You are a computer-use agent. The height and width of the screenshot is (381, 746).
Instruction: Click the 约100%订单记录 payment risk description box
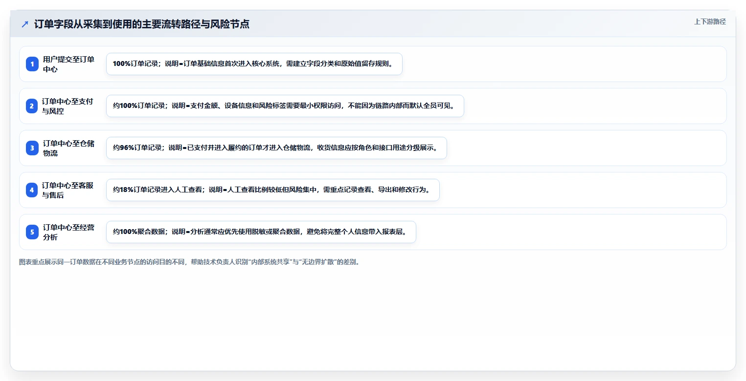pos(285,106)
